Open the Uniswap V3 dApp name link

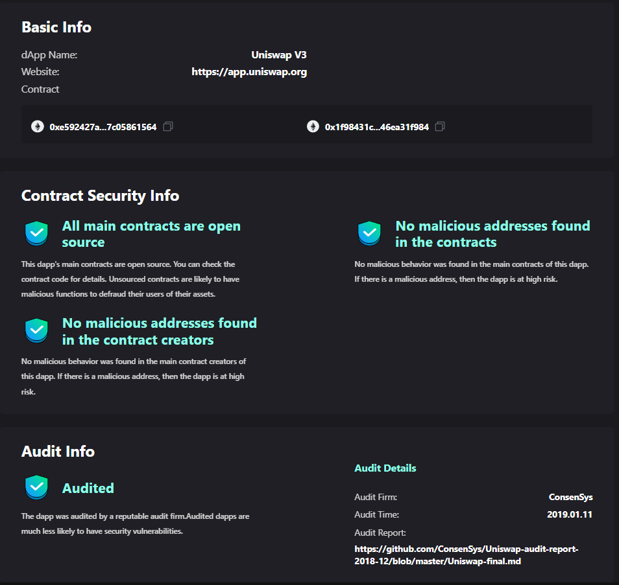[x=279, y=54]
